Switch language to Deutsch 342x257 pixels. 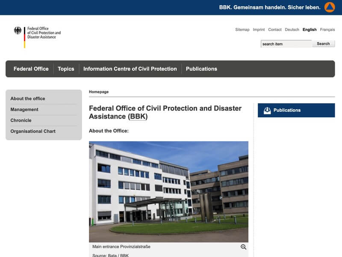[x=292, y=30]
